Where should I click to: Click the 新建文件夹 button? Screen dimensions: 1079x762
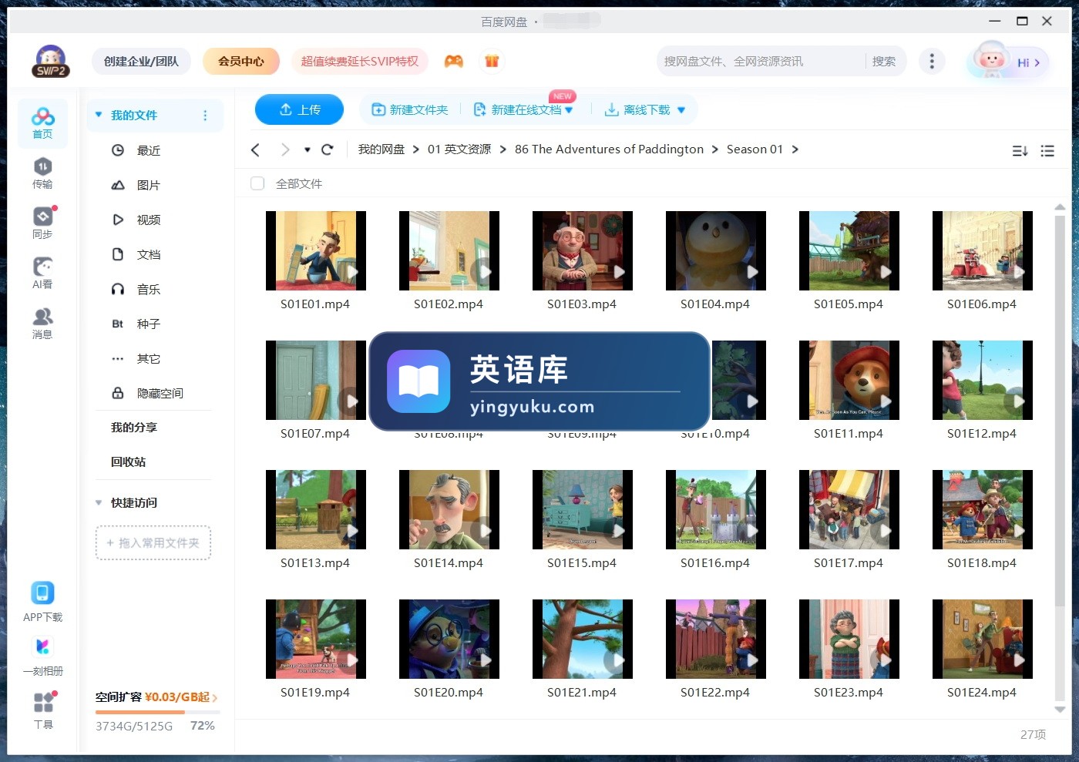(410, 109)
